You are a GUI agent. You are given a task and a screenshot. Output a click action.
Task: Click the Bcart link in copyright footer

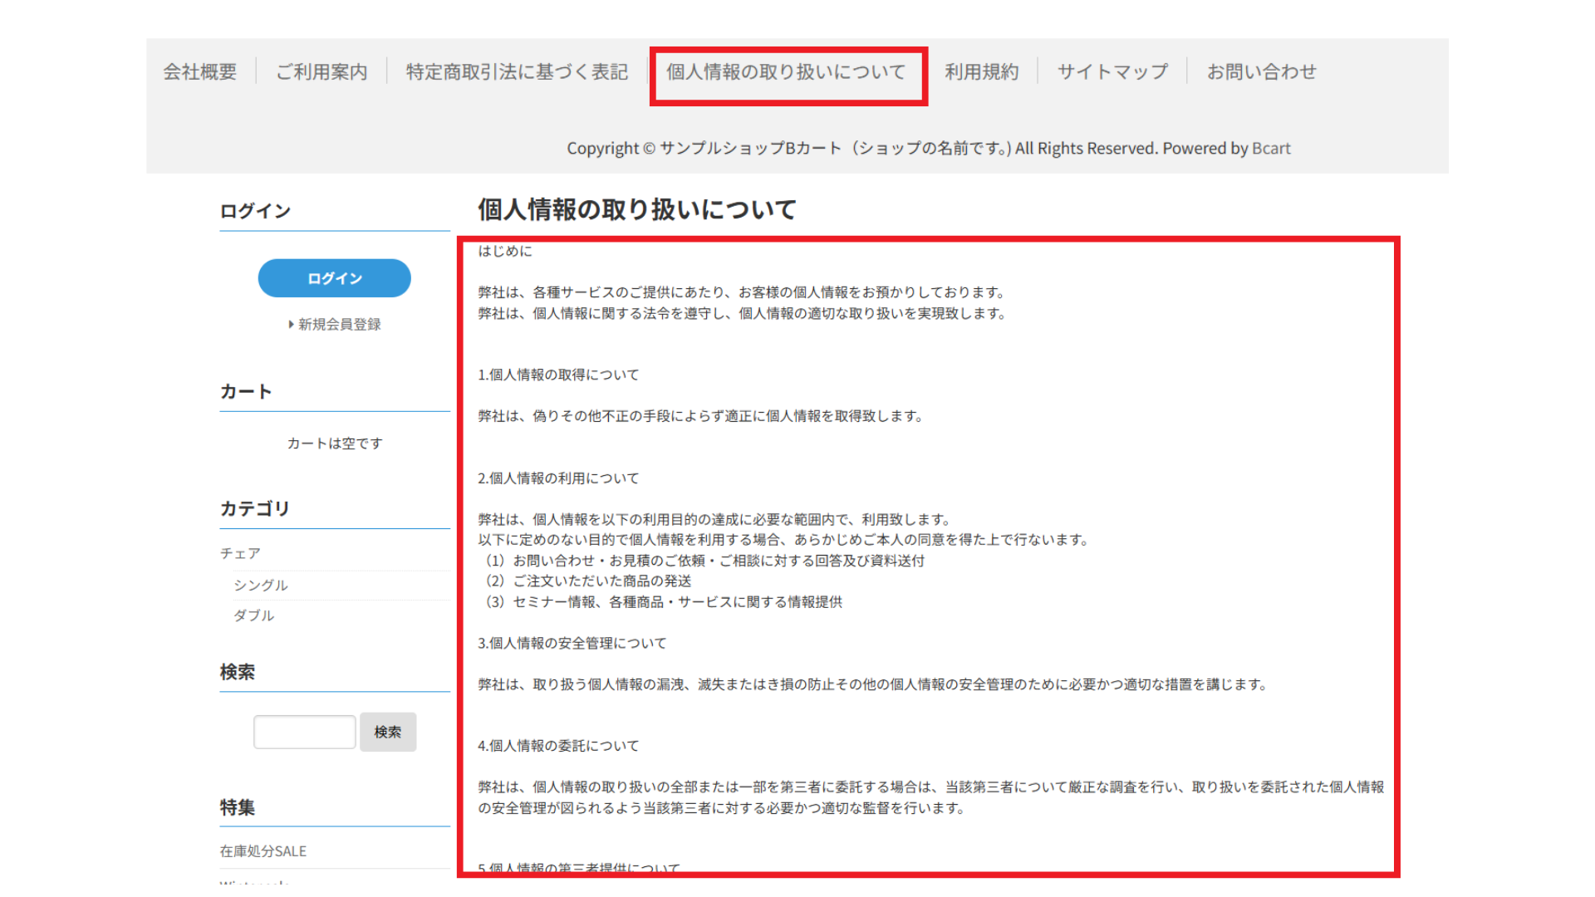point(1271,149)
